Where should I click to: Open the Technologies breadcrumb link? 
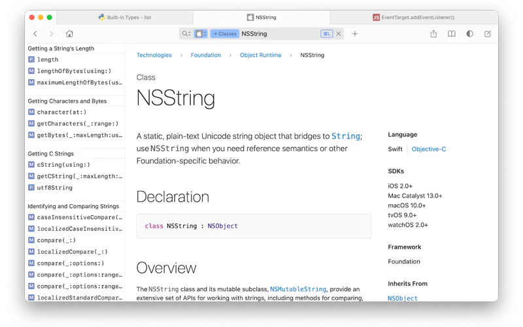tap(154, 55)
